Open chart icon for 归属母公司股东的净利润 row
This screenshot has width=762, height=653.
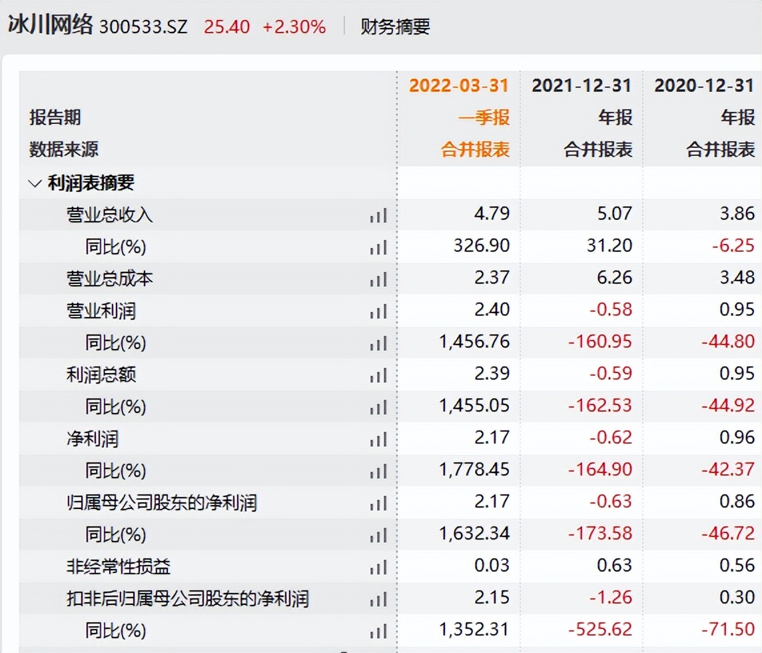coord(378,503)
